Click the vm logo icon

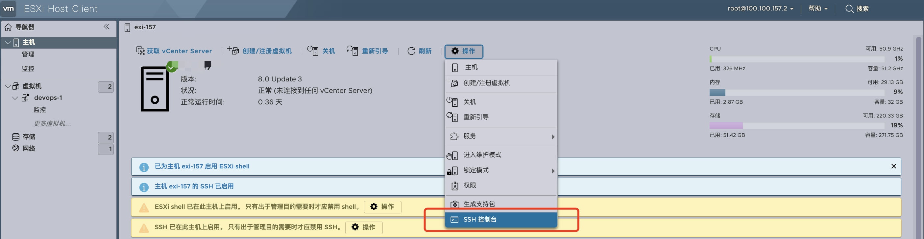pyautogui.click(x=9, y=9)
